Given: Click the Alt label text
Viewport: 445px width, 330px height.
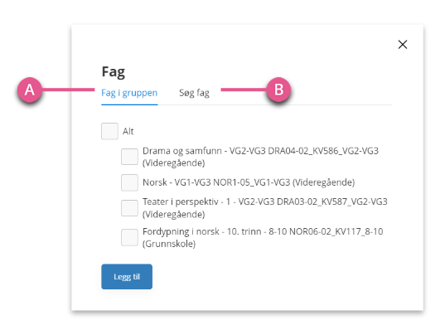Looking at the screenshot, I should point(128,131).
